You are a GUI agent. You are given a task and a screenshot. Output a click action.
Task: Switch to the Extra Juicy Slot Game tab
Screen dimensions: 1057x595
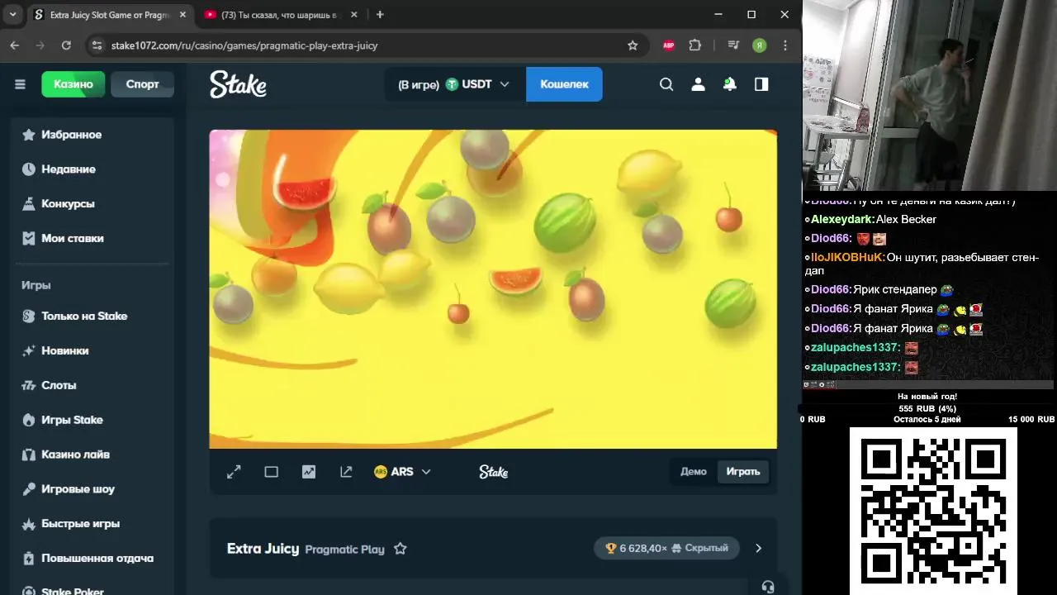(x=111, y=15)
